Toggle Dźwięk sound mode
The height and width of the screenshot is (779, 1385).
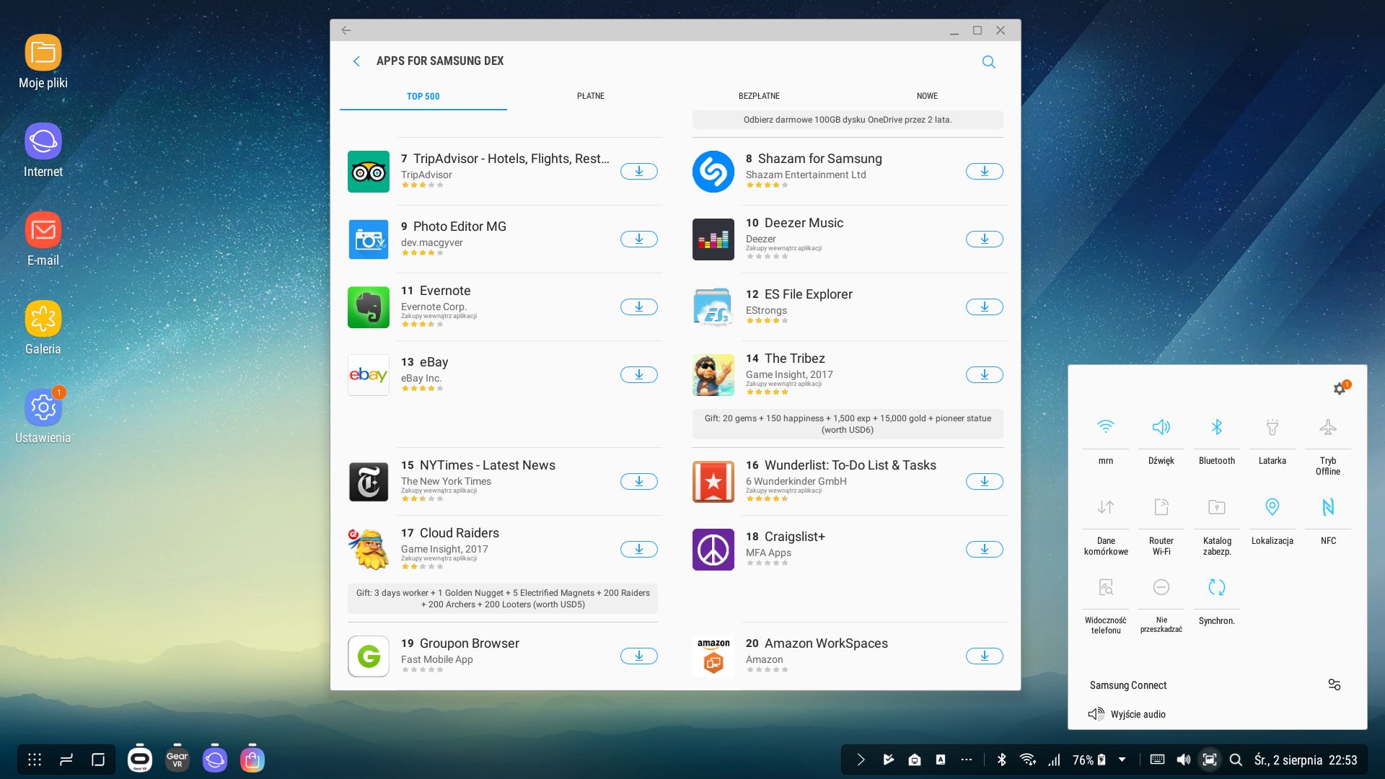[x=1161, y=428]
